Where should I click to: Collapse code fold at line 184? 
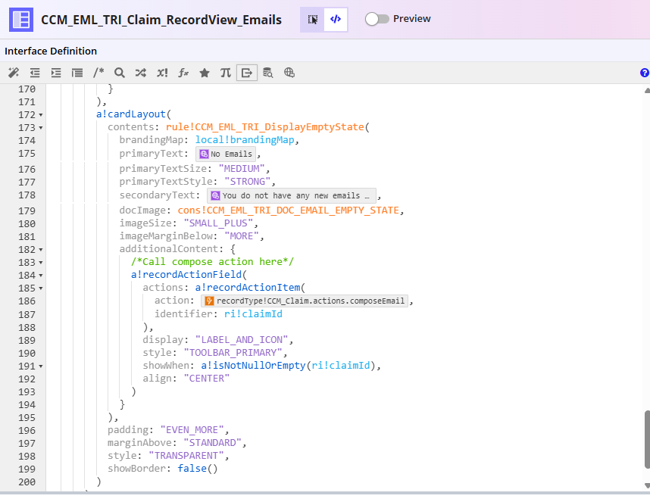(41, 276)
